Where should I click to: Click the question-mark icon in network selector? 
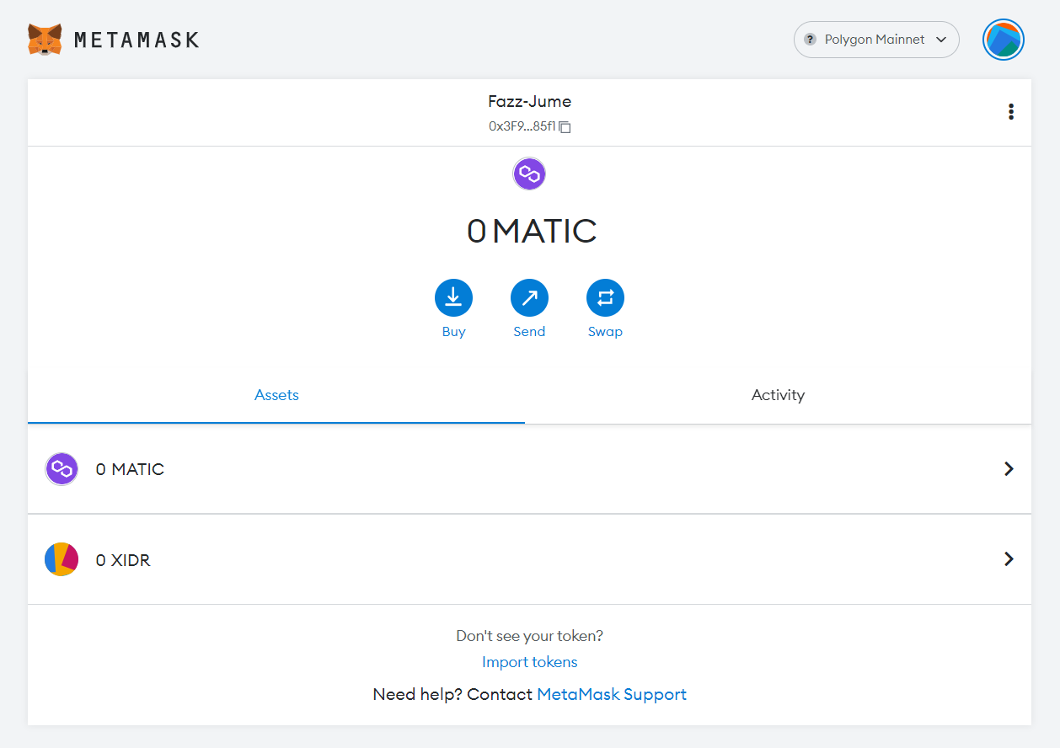tap(810, 40)
